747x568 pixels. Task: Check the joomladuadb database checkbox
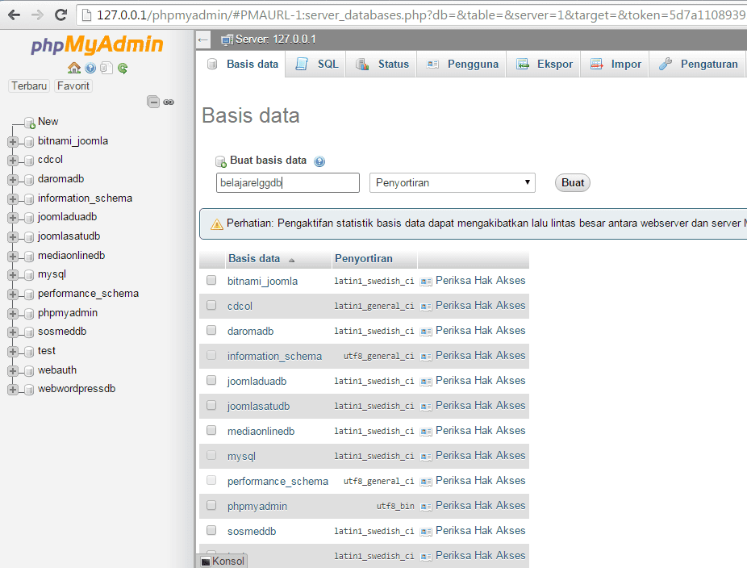tap(211, 380)
